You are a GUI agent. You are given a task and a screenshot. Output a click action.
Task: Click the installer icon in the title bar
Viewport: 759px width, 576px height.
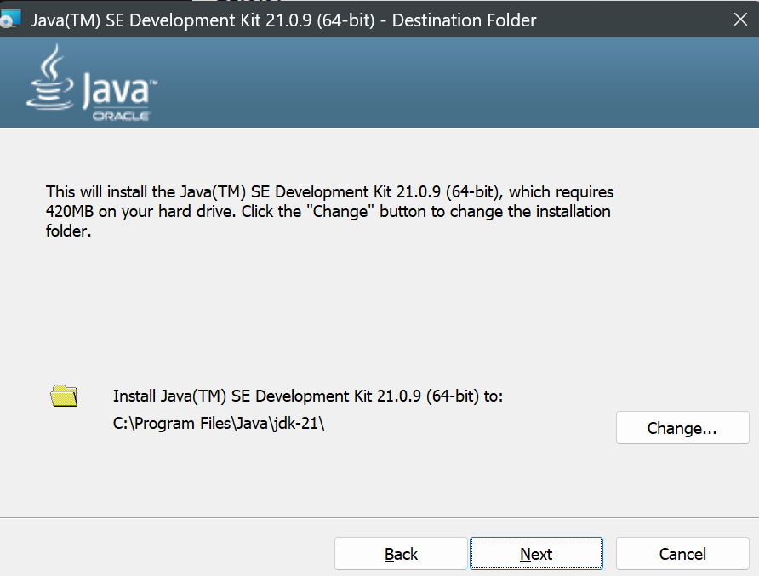(x=10, y=19)
